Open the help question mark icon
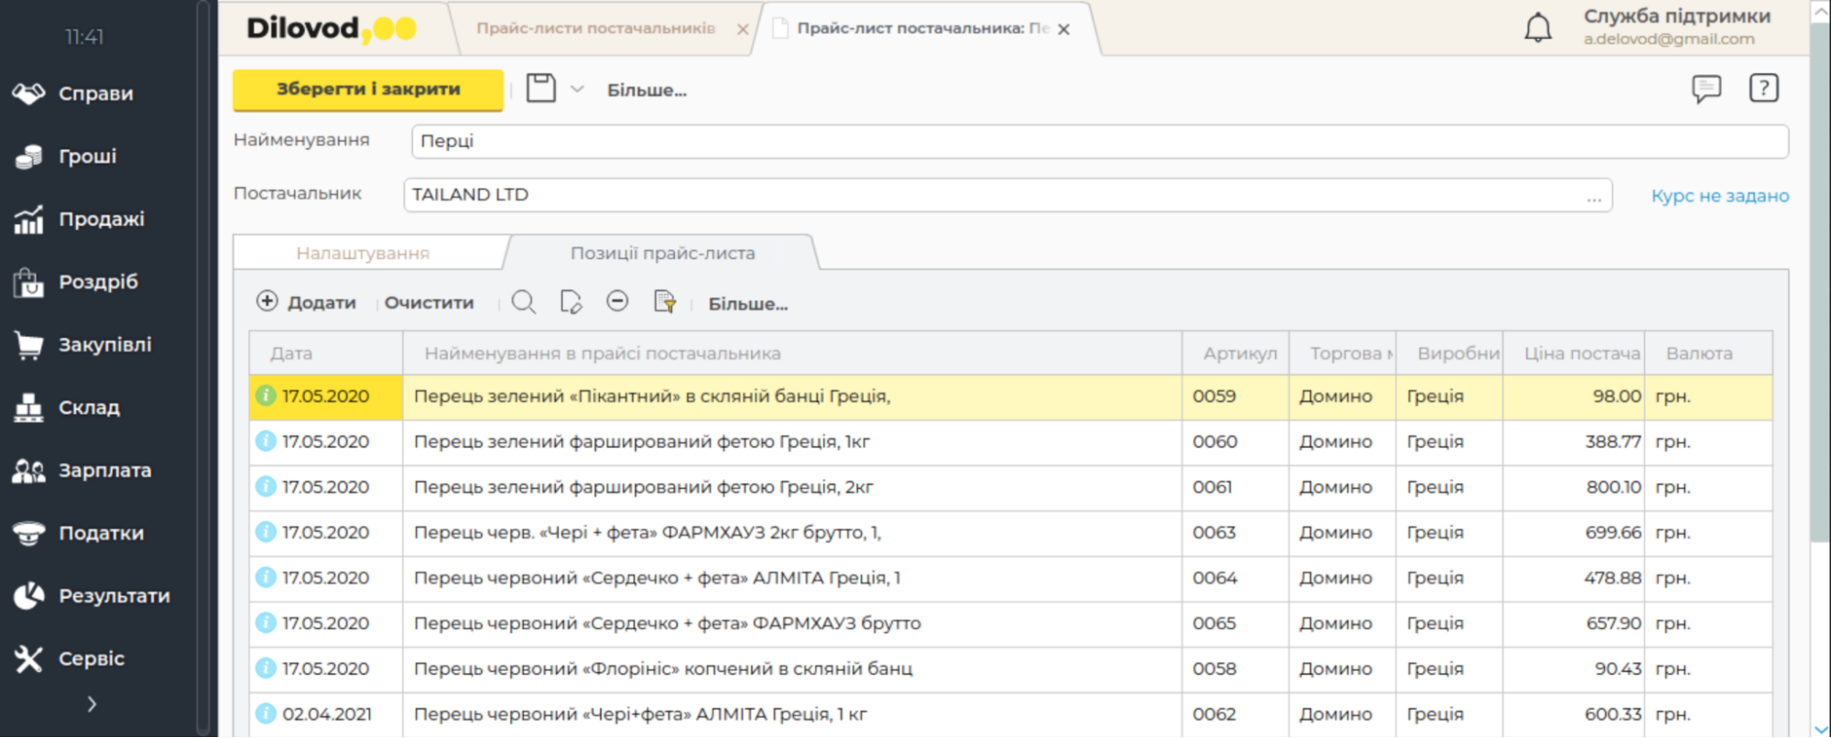This screenshot has height=738, width=1831. click(1763, 88)
